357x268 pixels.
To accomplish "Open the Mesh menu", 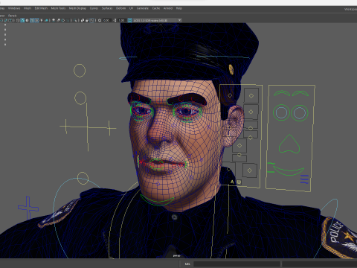I will 28,8.
